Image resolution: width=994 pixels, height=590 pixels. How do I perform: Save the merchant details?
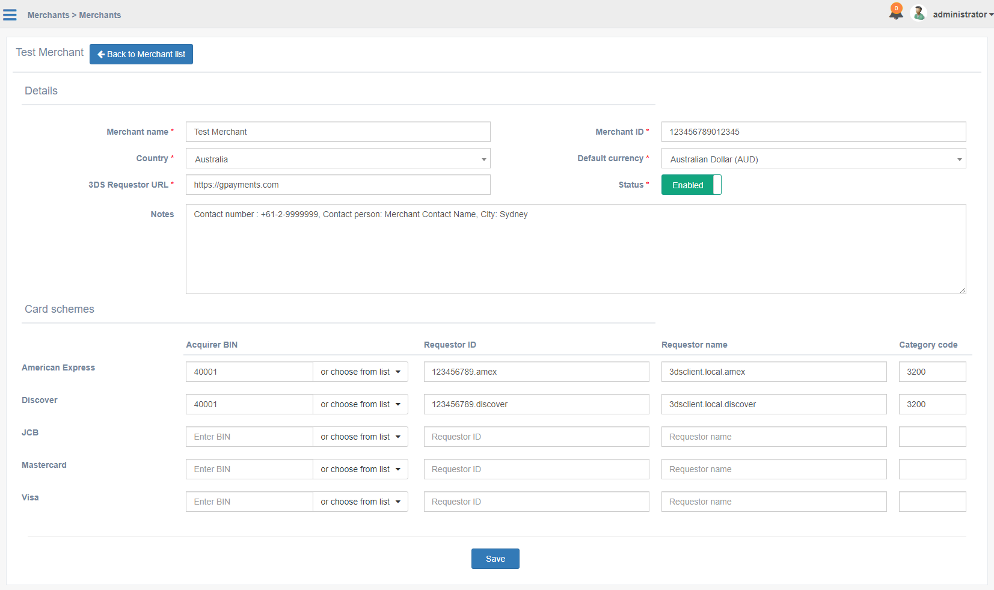(x=495, y=559)
